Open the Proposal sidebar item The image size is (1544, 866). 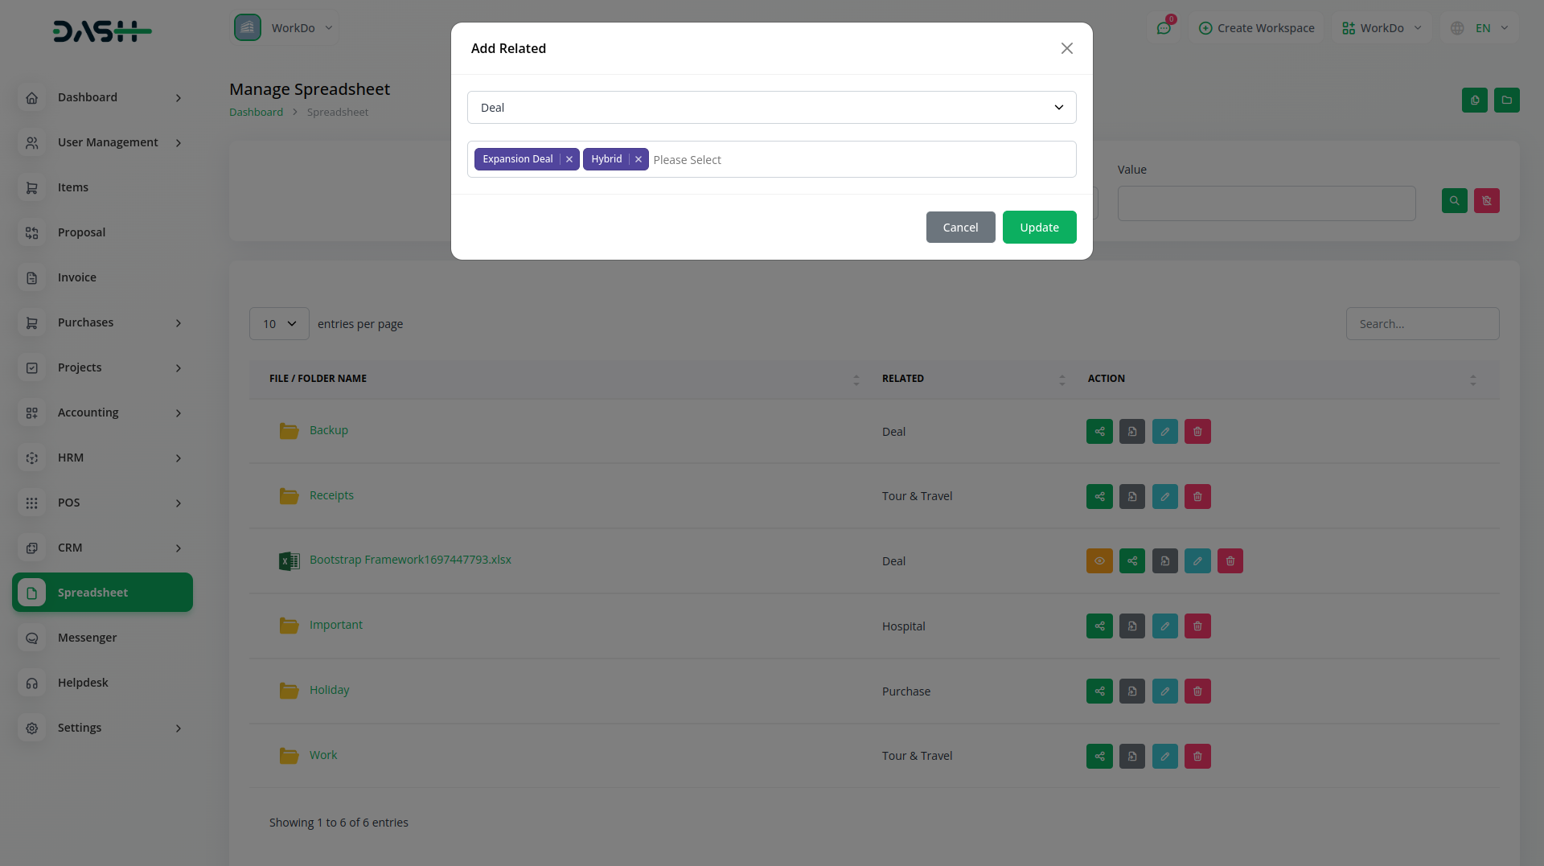point(103,232)
